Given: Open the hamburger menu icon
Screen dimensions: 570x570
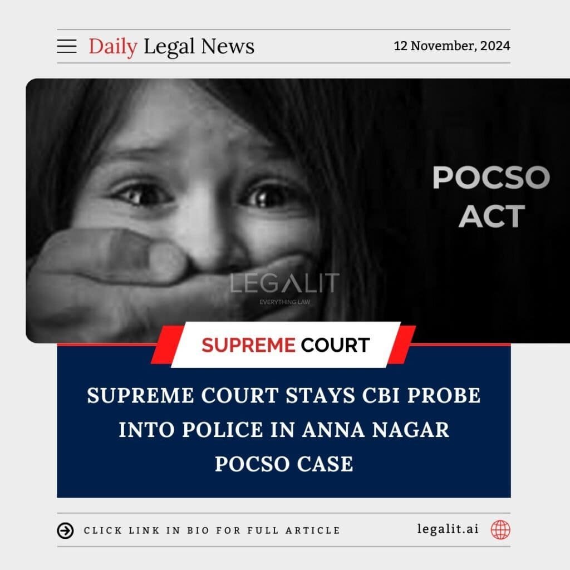Looking at the screenshot, I should [x=67, y=46].
